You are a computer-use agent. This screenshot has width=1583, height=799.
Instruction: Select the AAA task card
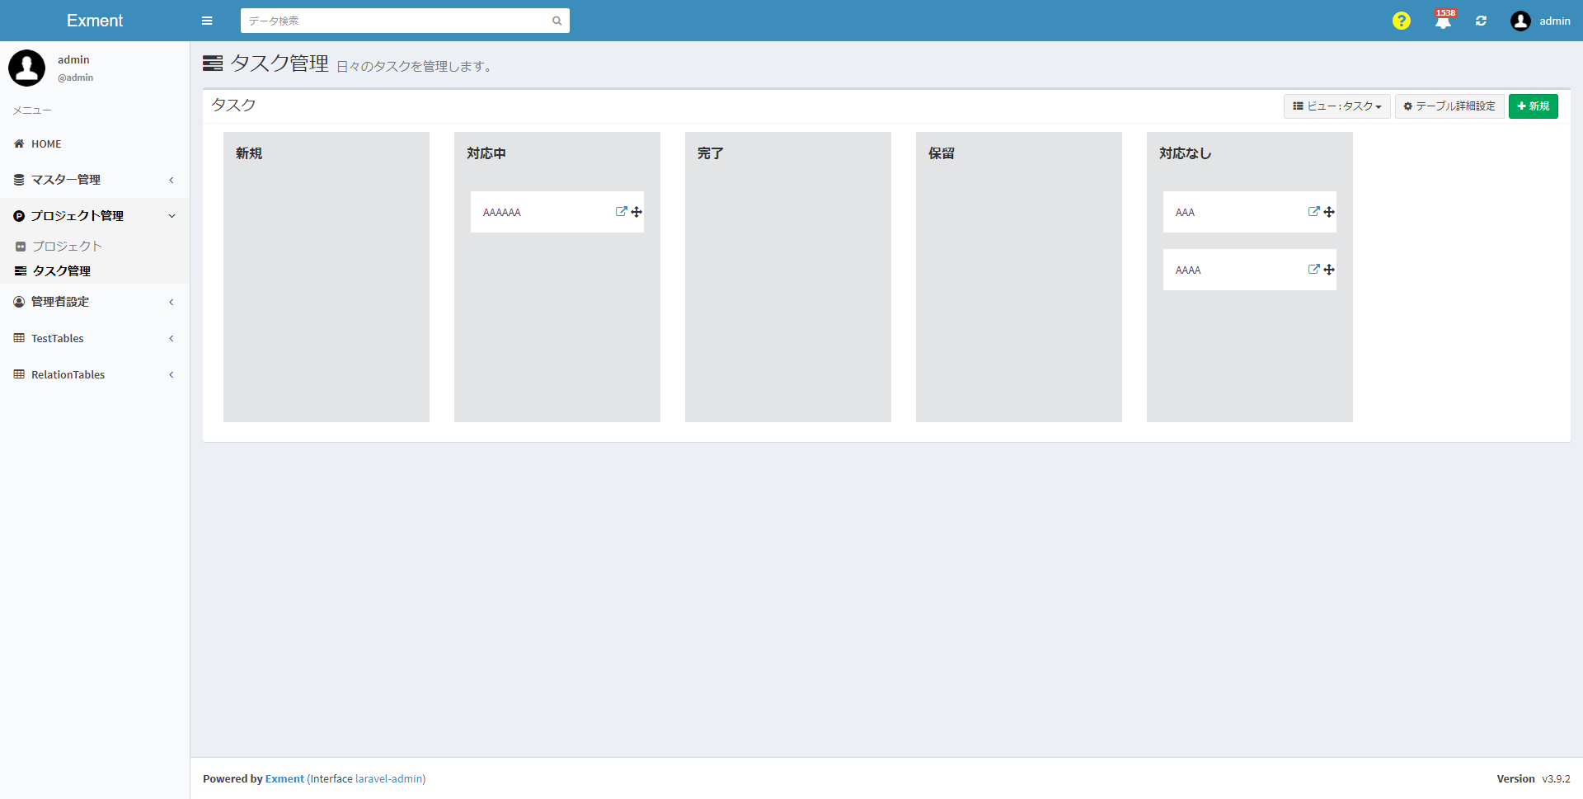[1250, 212]
